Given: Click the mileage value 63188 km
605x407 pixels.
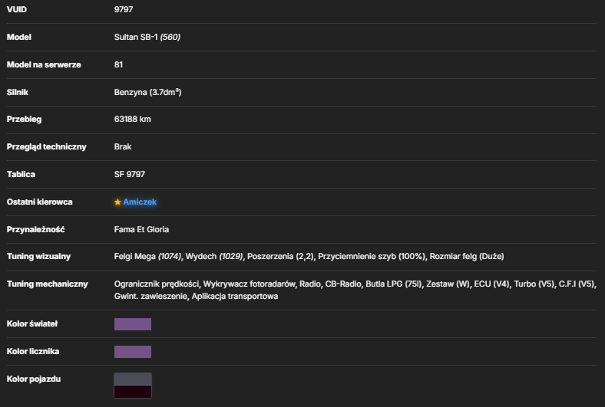Looking at the screenshot, I should (x=132, y=119).
